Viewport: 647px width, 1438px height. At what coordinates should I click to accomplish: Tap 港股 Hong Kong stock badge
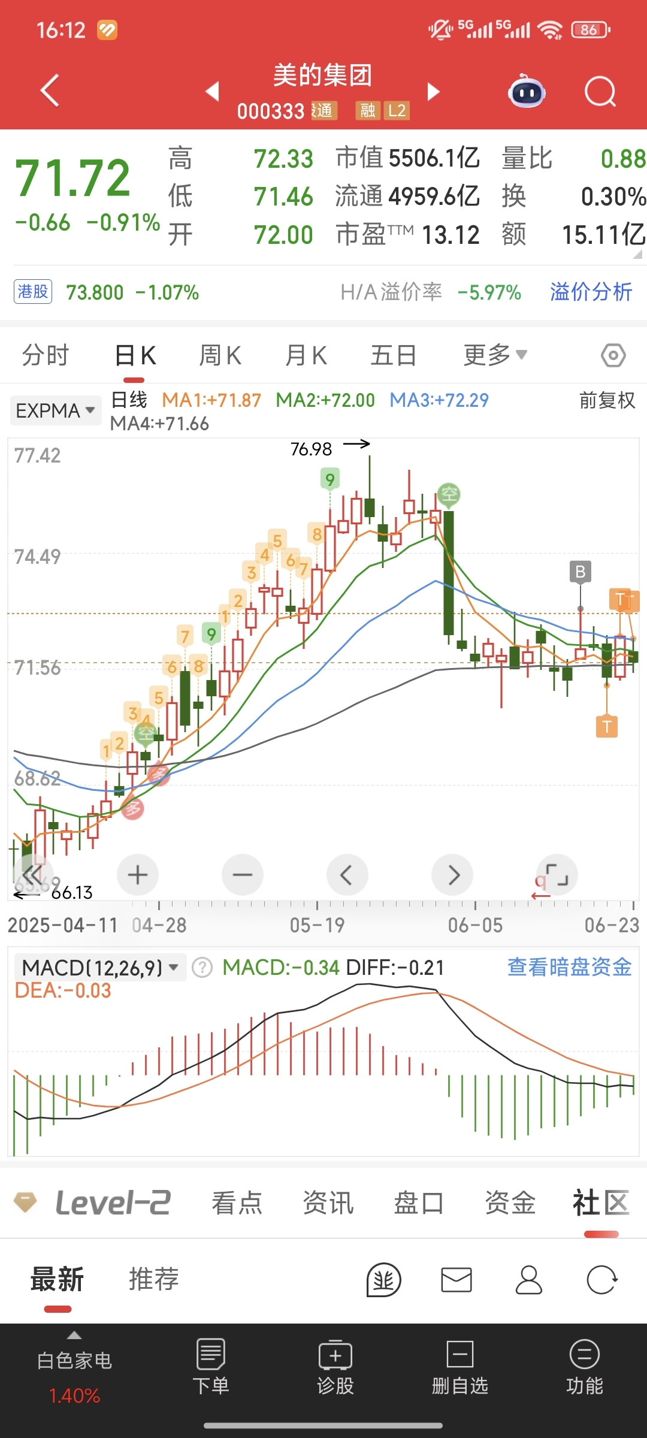pos(33,292)
